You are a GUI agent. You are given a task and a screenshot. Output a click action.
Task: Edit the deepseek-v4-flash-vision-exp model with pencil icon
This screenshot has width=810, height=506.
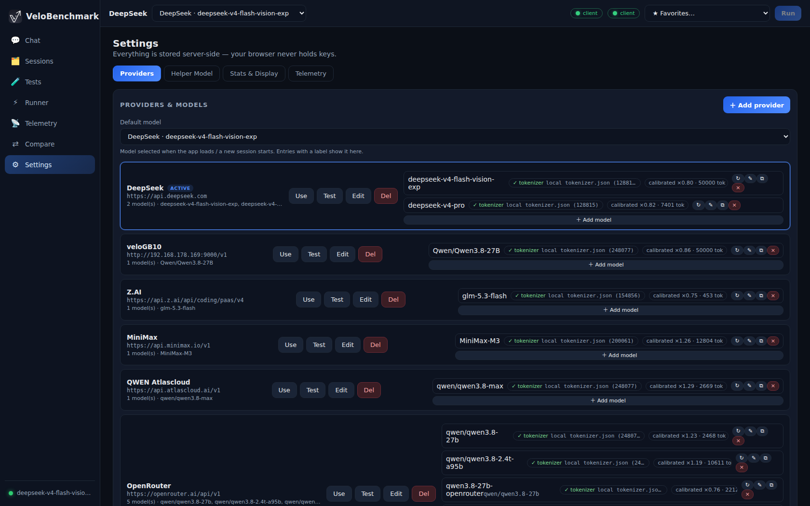(x=750, y=178)
